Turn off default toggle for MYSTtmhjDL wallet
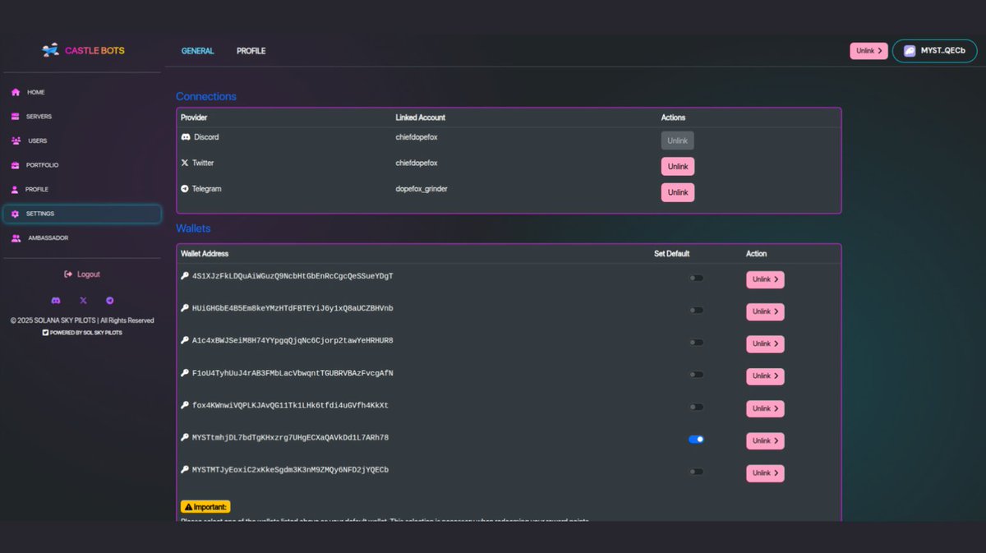The width and height of the screenshot is (986, 553). 696,439
